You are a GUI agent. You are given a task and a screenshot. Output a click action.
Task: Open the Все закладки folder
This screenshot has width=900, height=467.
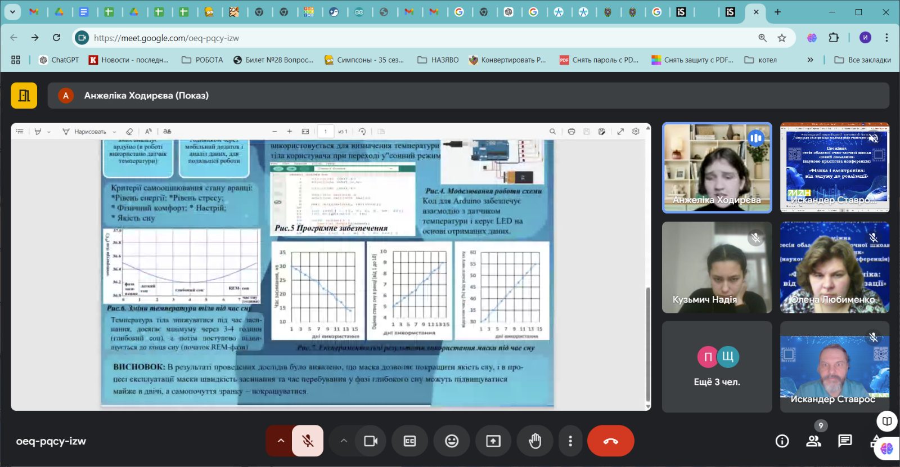(863, 60)
